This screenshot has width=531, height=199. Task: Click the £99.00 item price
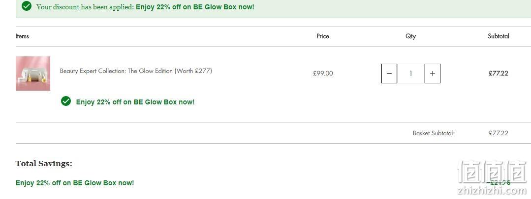(x=323, y=73)
